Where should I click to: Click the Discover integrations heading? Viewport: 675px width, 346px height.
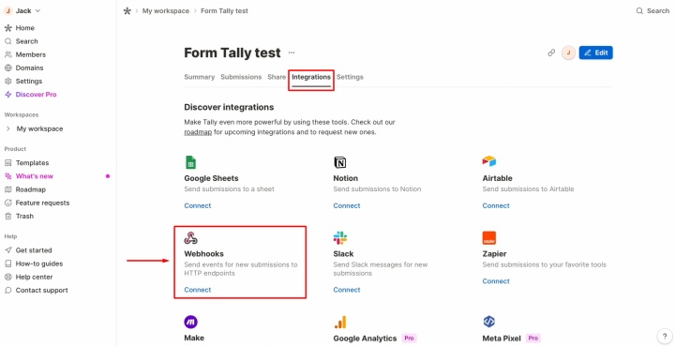point(229,107)
